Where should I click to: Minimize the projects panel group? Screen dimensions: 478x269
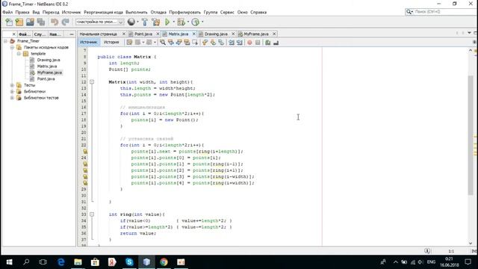pyautogui.click(x=72, y=34)
